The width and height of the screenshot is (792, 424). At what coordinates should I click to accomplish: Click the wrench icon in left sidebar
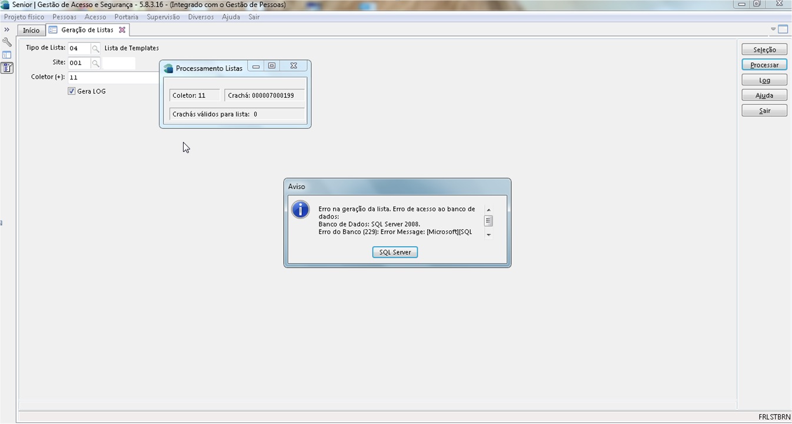7,42
